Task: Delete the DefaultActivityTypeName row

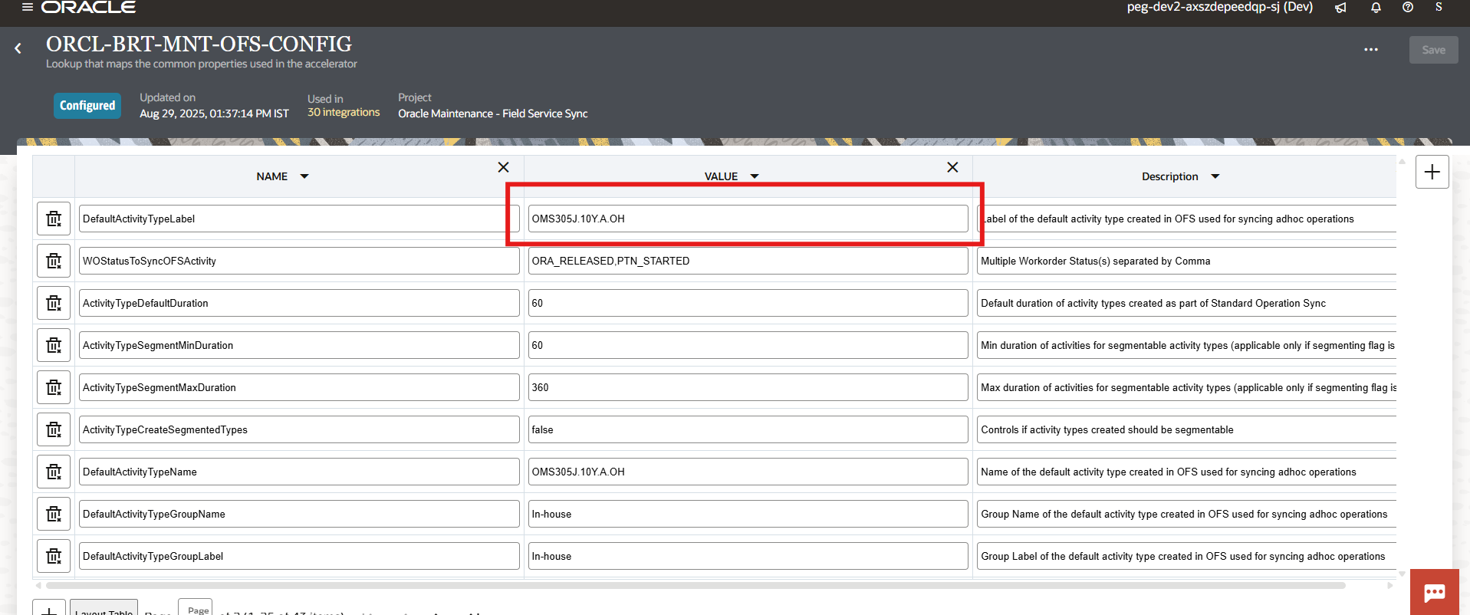Action: (54, 472)
